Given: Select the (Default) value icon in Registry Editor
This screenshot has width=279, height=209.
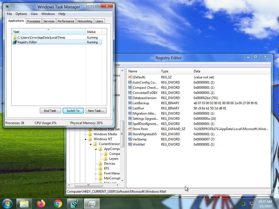Looking at the screenshot, I should click(x=130, y=77).
